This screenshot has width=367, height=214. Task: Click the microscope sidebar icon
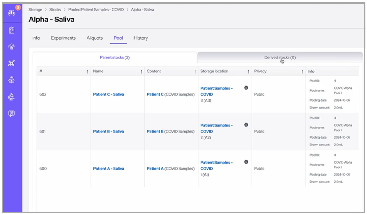pos(11,97)
